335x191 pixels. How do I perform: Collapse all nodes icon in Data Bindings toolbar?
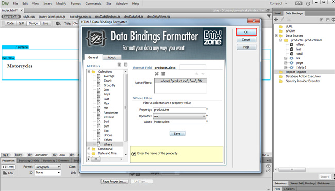coord(327,20)
